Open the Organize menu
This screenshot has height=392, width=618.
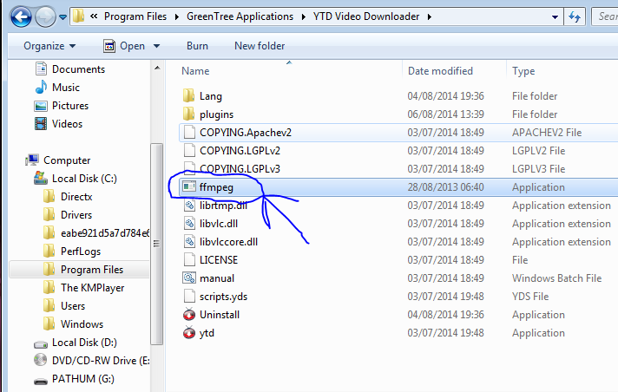[49, 46]
